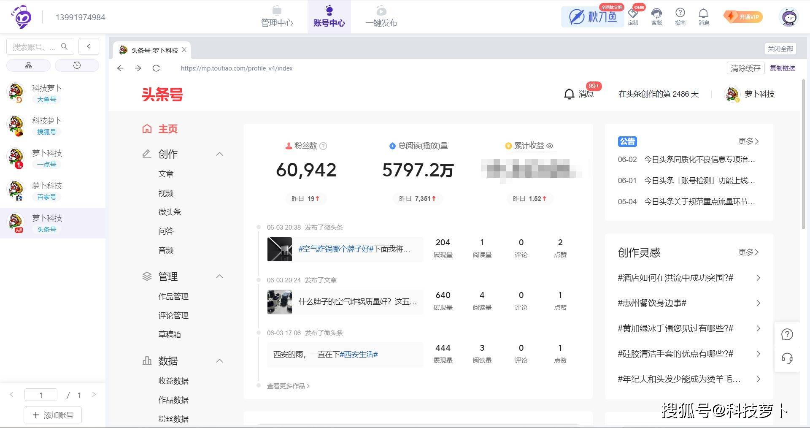Open the 客服 customer service headset icon
The width and height of the screenshot is (810, 428).
click(656, 16)
